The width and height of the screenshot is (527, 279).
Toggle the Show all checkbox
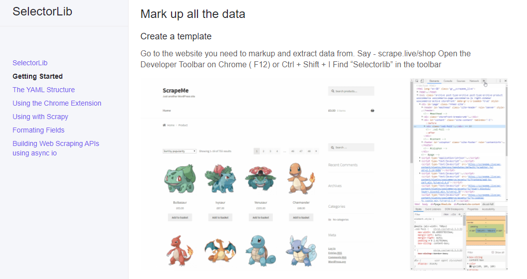493,252
